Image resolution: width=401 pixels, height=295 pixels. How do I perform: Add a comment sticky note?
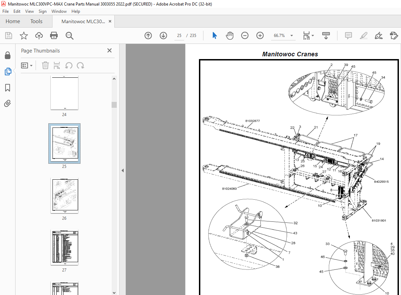348,36
